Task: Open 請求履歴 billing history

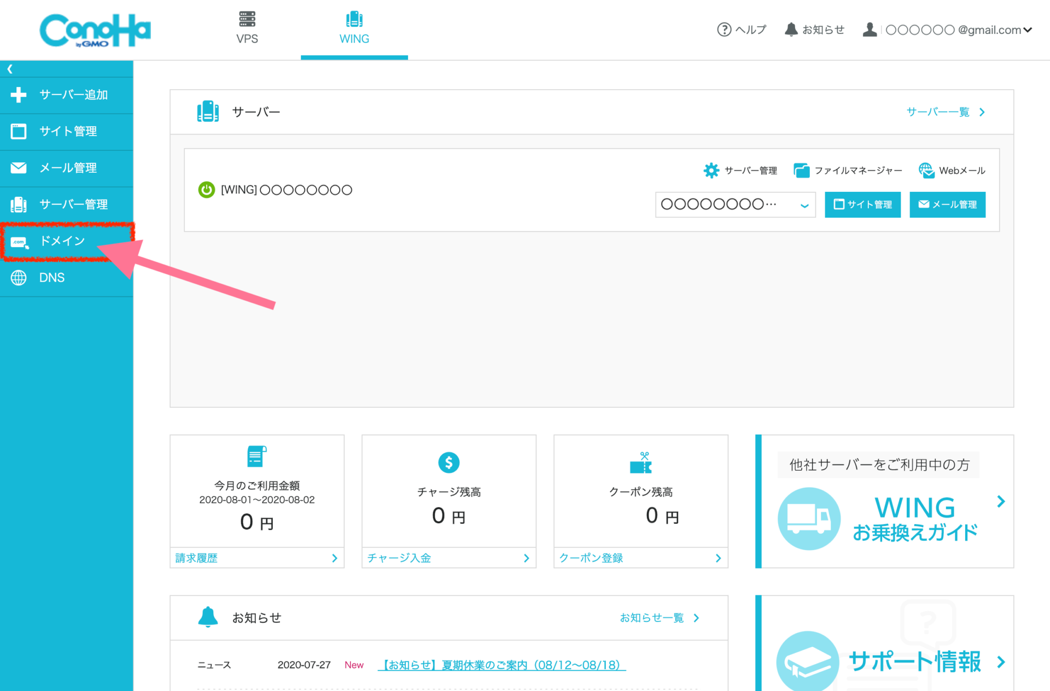Action: pos(196,558)
